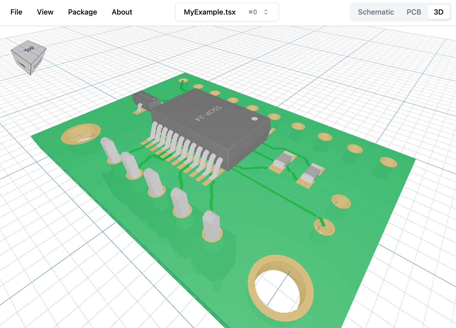
Task: Click the Left face of orientation cube
Action: click(21, 63)
